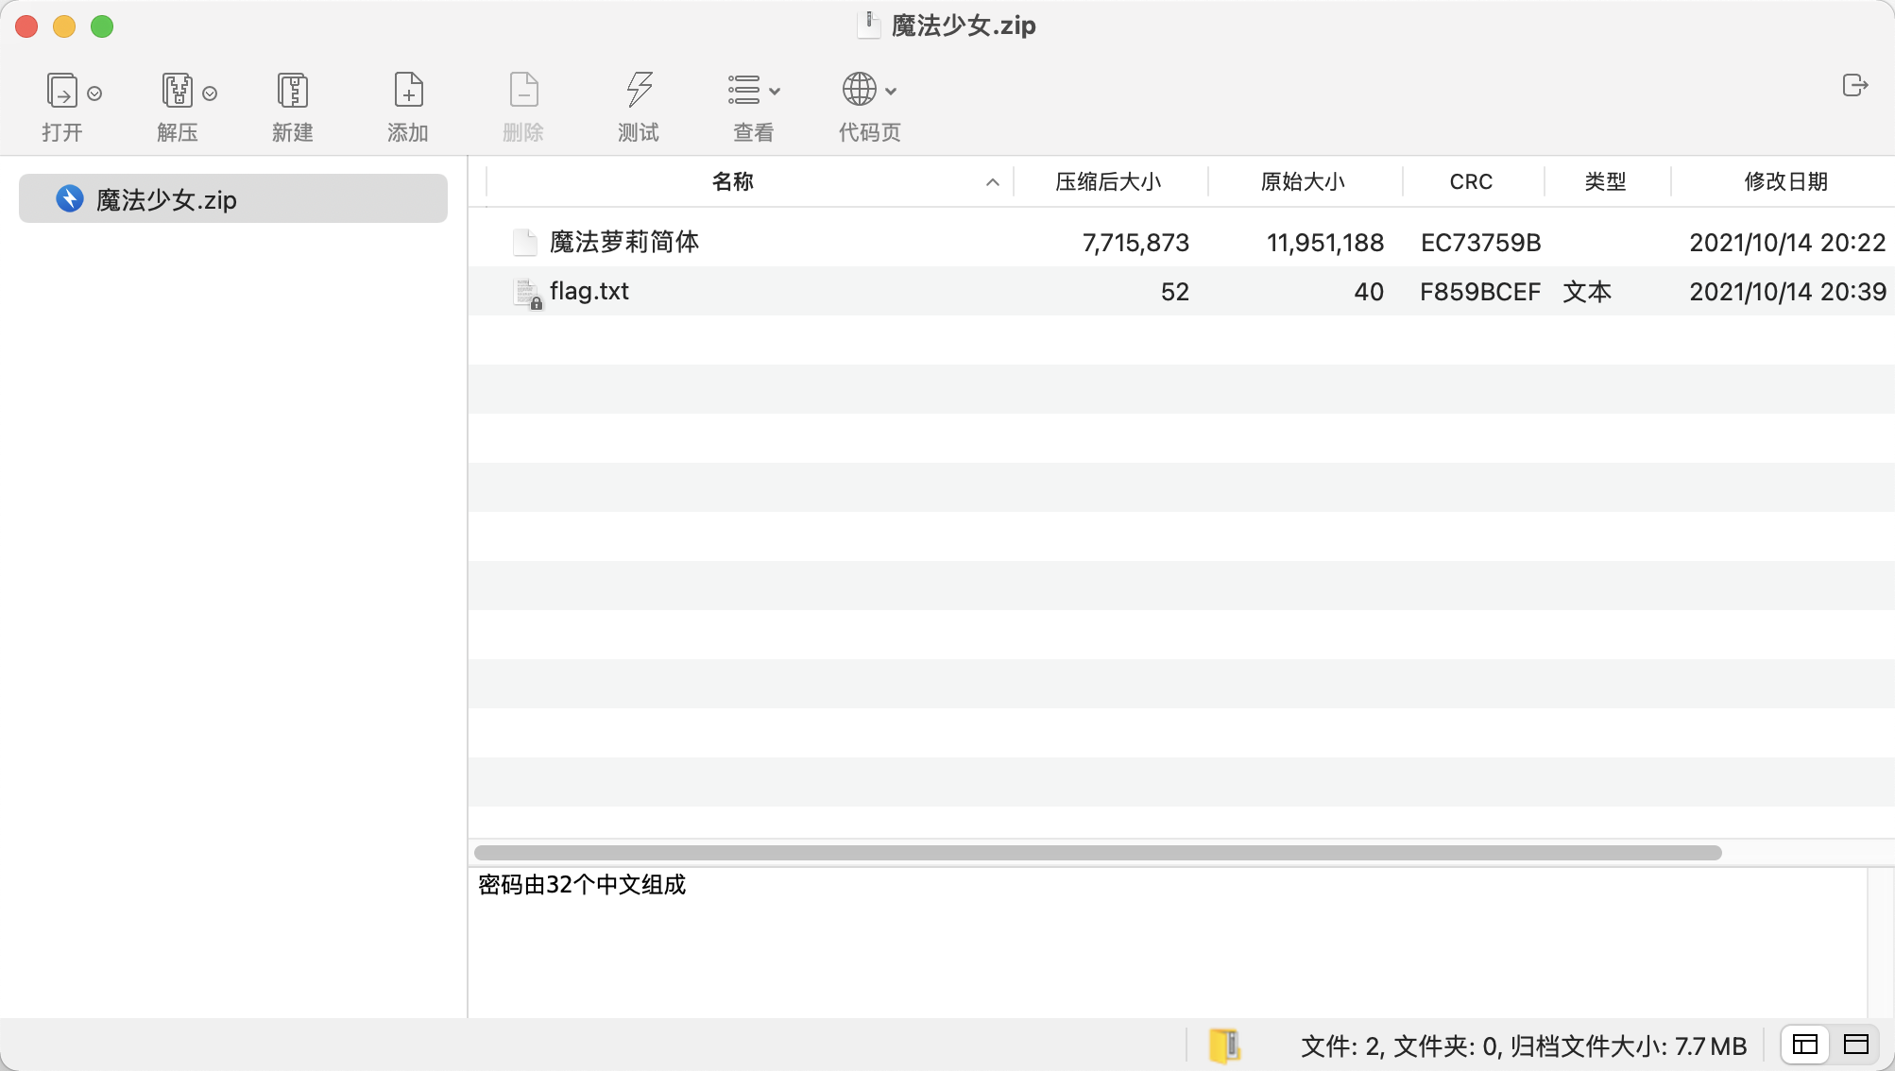1895x1071 pixels.
Task: Click compressed size value 7,715,873
Action: 1135,243
